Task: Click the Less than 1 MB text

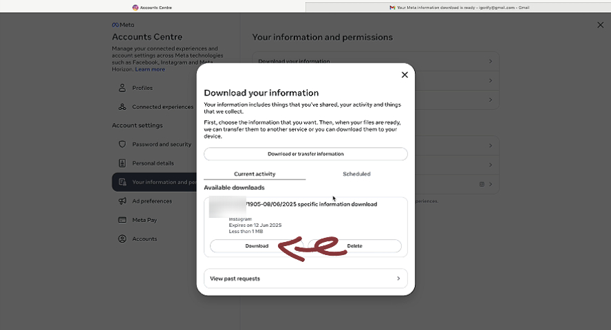Action: coord(246,232)
